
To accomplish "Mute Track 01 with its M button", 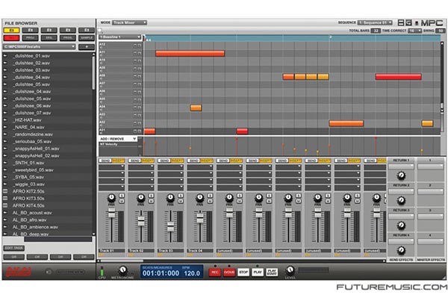I will click(122, 201).
